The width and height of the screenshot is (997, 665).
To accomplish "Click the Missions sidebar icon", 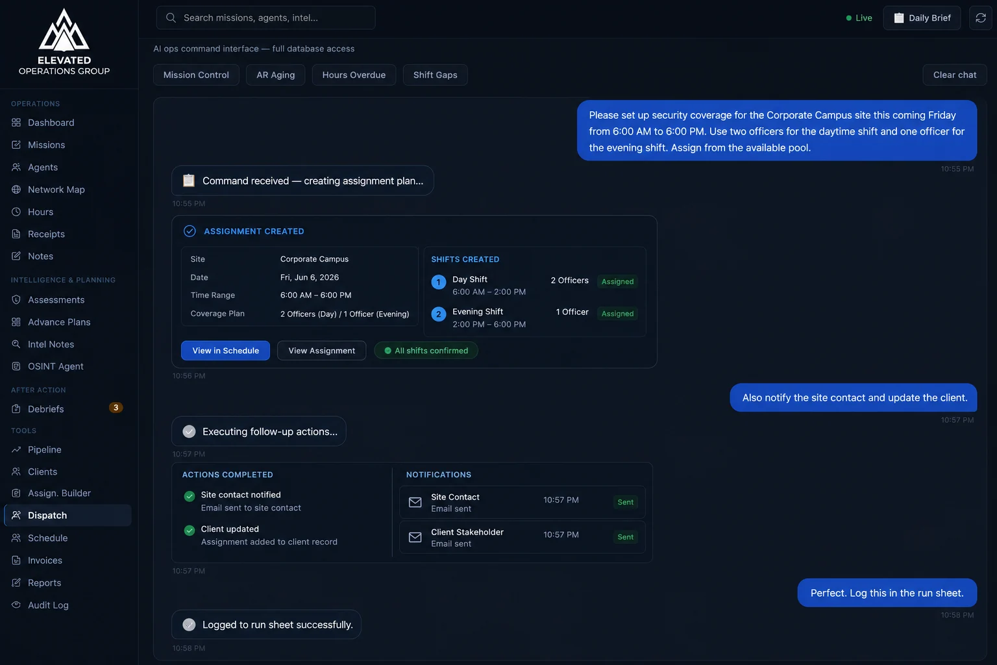I will tap(16, 145).
